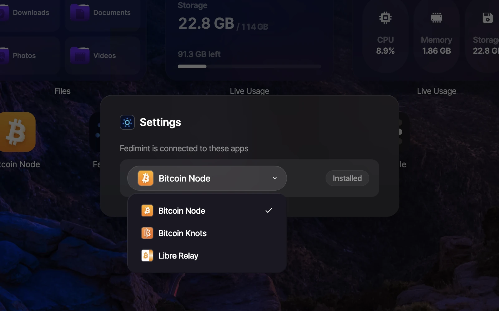Click the Settings dialog title
The image size is (499, 311).
(160, 122)
